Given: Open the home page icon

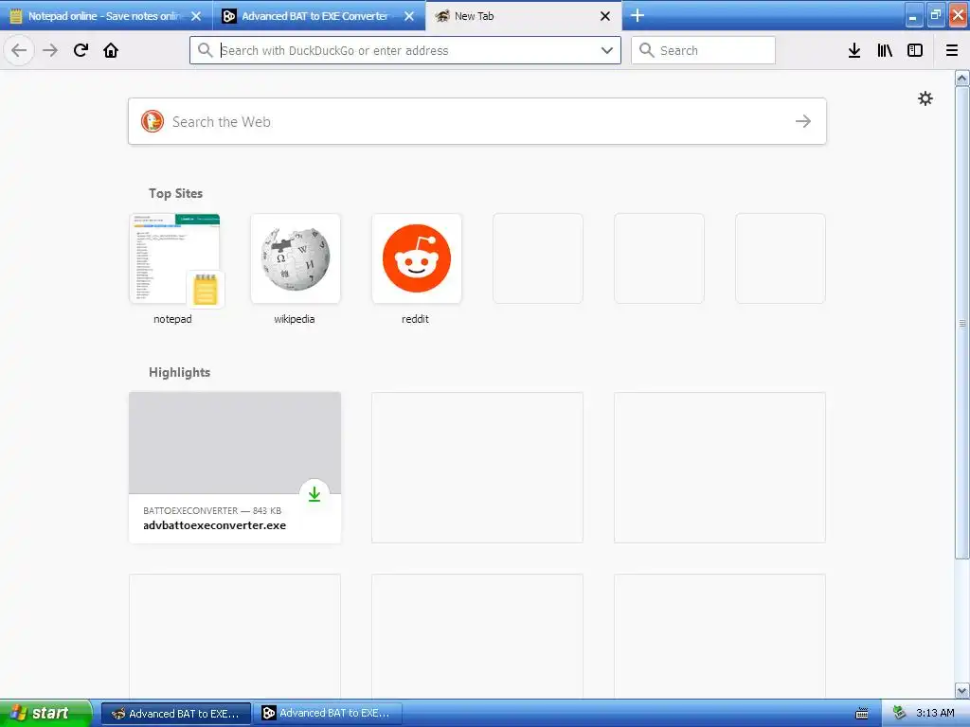Looking at the screenshot, I should click(111, 50).
